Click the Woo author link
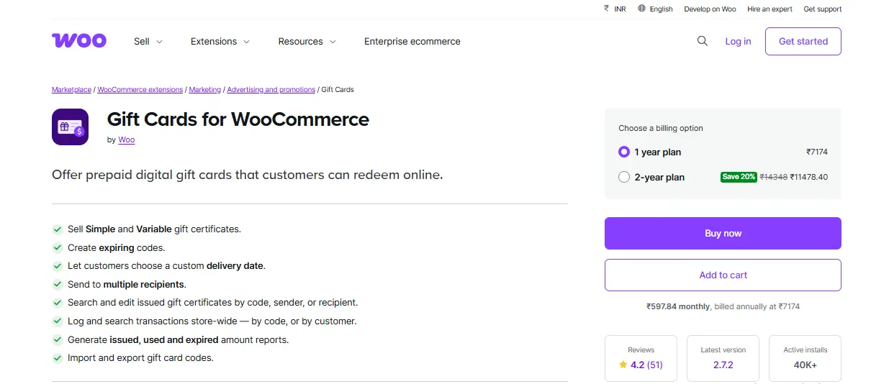Viewport: 871px width, 384px height. click(x=127, y=140)
